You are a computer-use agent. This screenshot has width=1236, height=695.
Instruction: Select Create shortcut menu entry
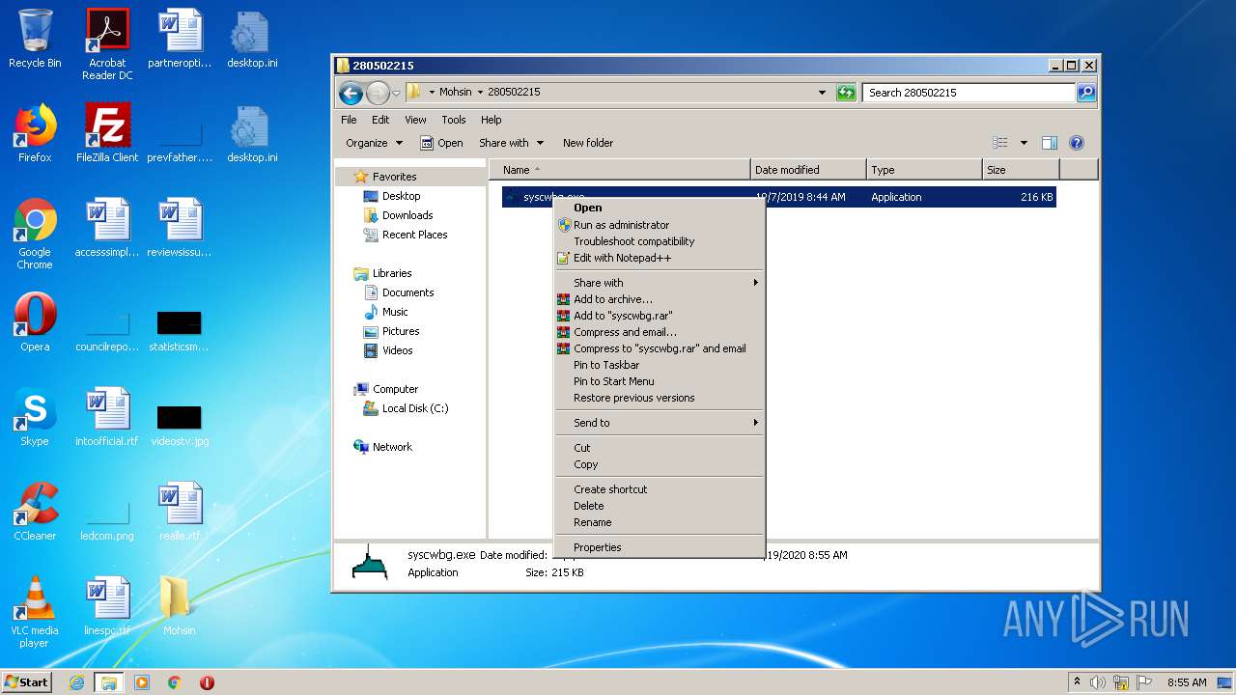pyautogui.click(x=659, y=489)
